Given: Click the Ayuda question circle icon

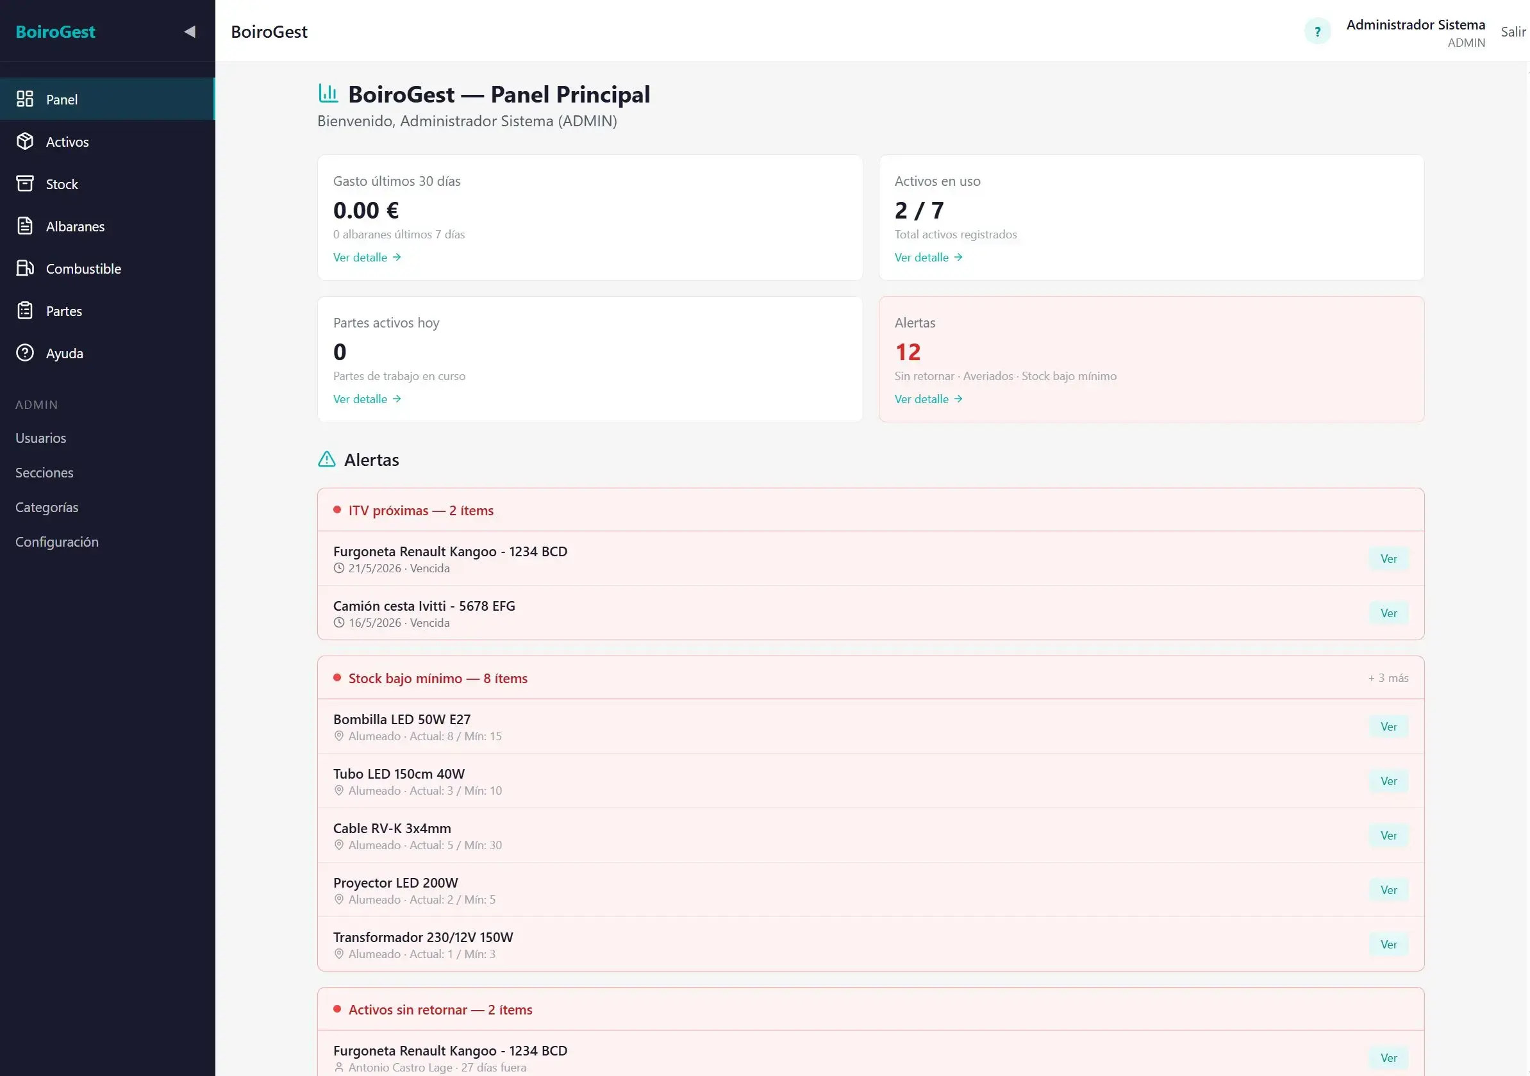Looking at the screenshot, I should click(24, 352).
